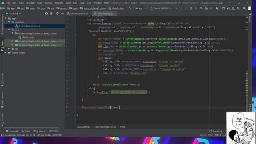Open the Resource Manager side tool window

pyautogui.click(x=2, y=24)
